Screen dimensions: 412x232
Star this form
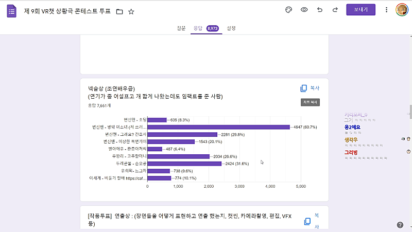point(131,11)
